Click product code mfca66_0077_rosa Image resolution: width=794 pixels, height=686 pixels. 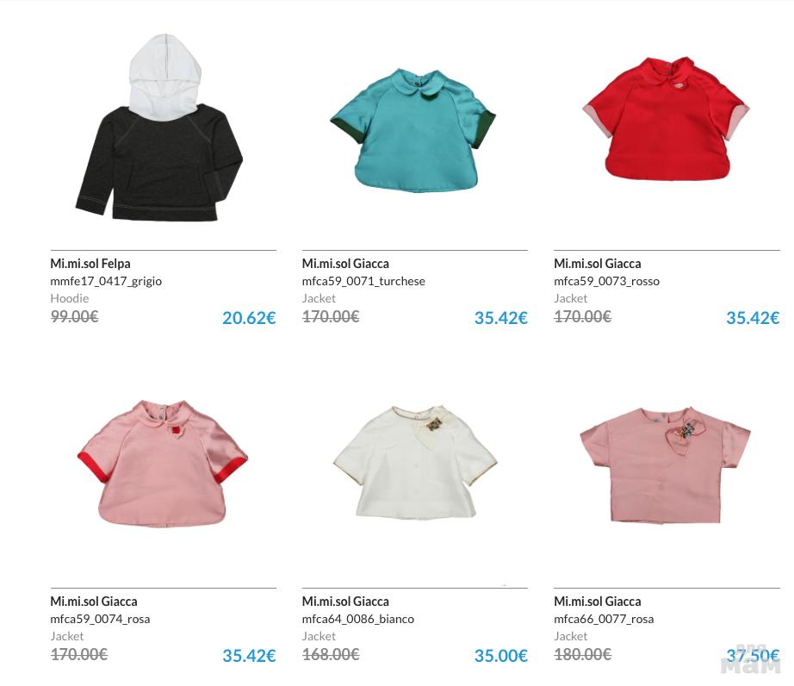[x=604, y=619]
